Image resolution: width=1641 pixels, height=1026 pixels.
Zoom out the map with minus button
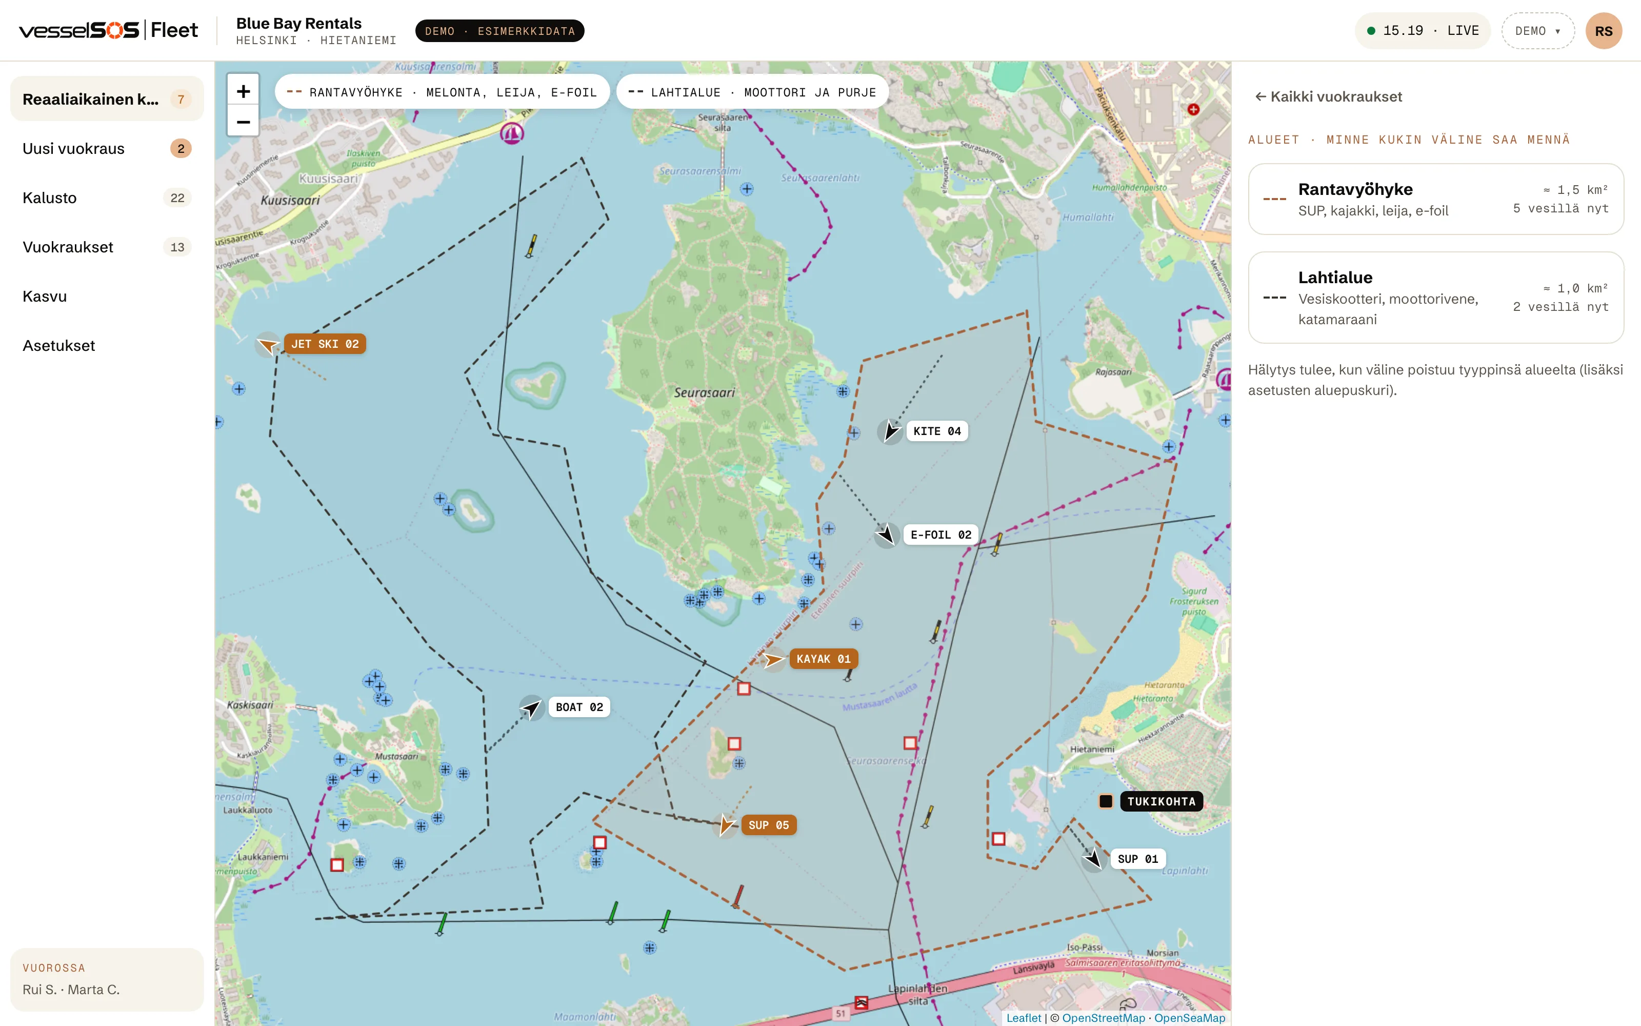(x=243, y=122)
